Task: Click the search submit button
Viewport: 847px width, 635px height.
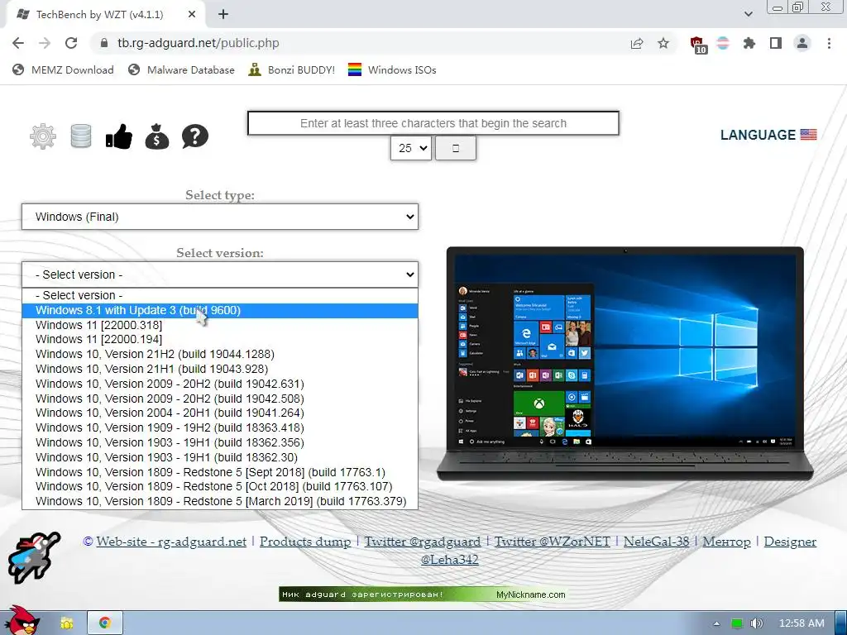Action: click(x=456, y=148)
